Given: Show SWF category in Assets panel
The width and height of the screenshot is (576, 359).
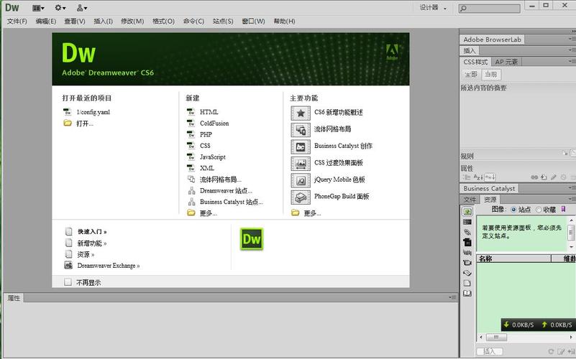Looking at the screenshot, I should 467,243.
